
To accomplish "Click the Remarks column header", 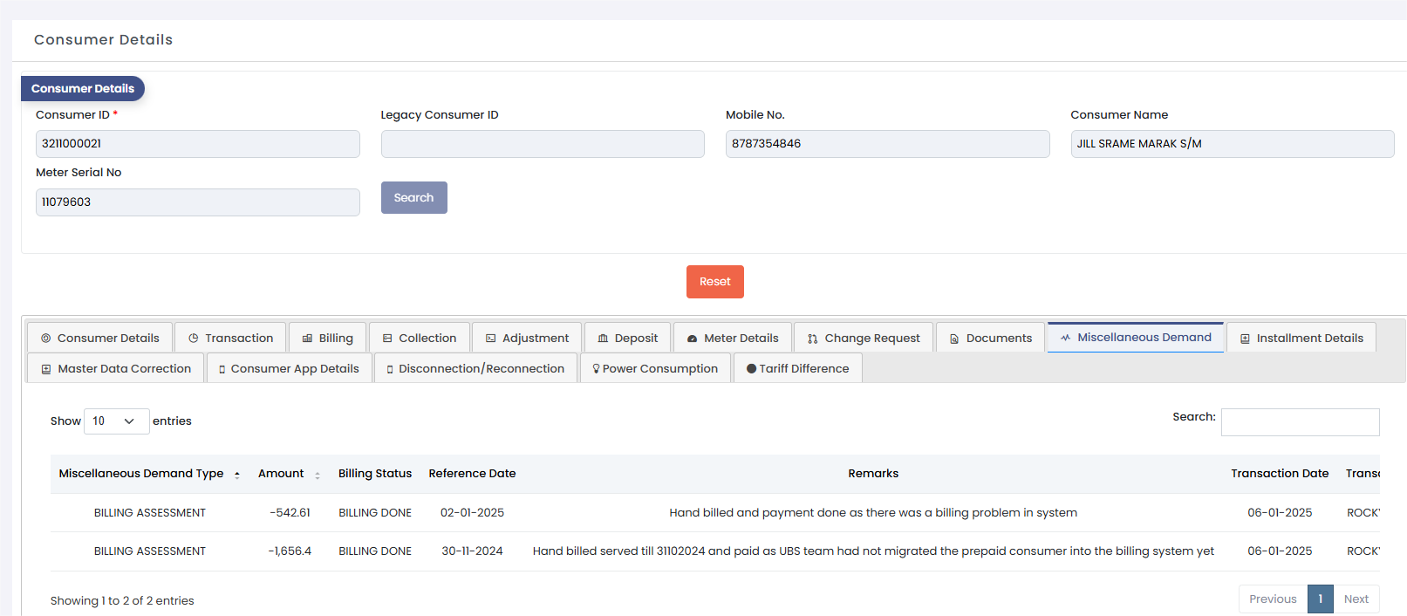I will click(x=873, y=474).
